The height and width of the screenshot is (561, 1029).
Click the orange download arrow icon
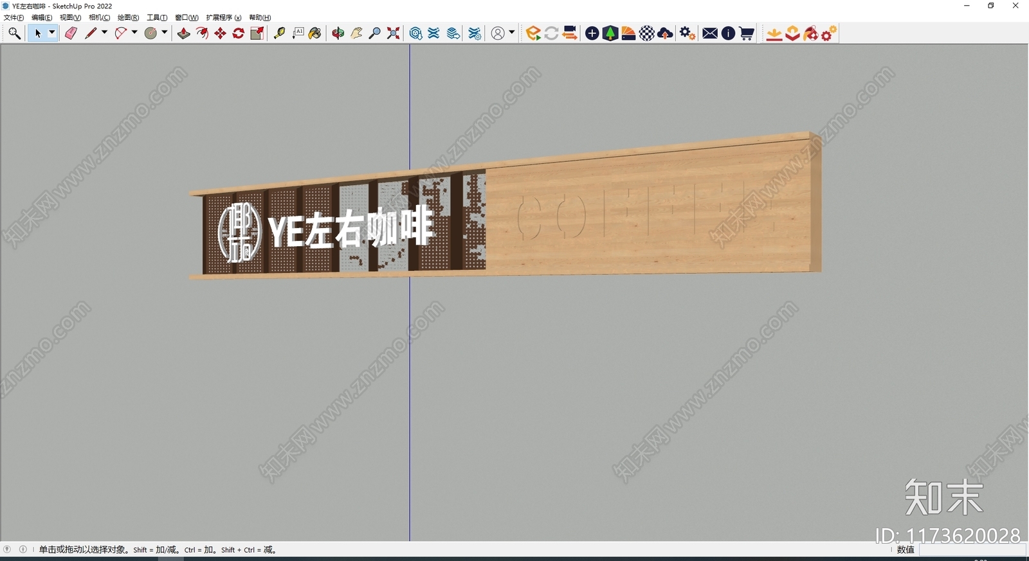774,33
